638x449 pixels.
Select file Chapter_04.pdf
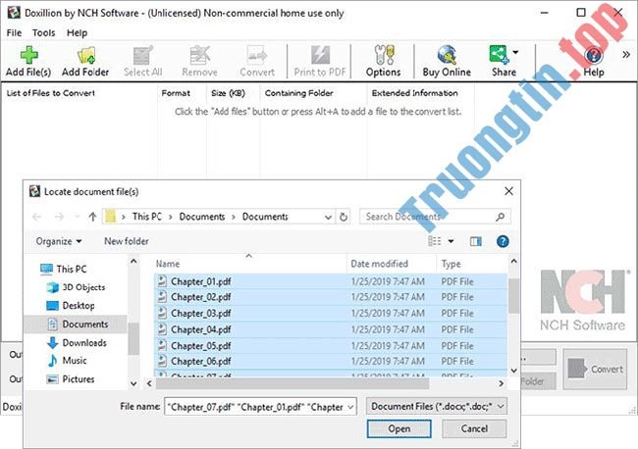331,329
